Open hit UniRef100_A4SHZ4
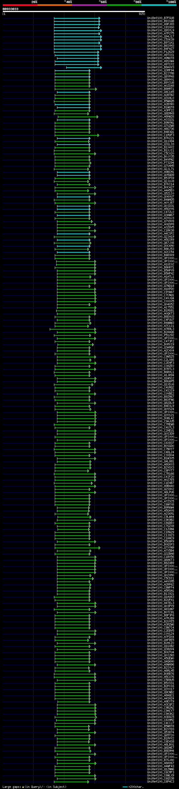Image resolution: width=179 pixels, height=789 pixels. [x=160, y=698]
